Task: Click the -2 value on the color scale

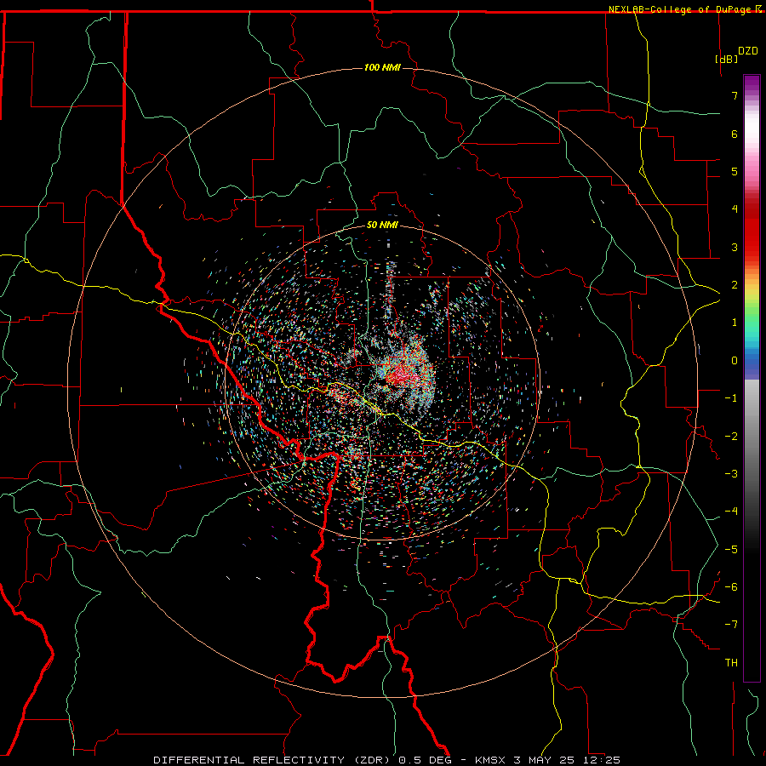Action: [x=731, y=437]
